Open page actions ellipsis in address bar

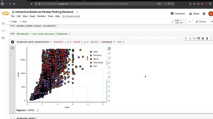[x=166, y=4]
